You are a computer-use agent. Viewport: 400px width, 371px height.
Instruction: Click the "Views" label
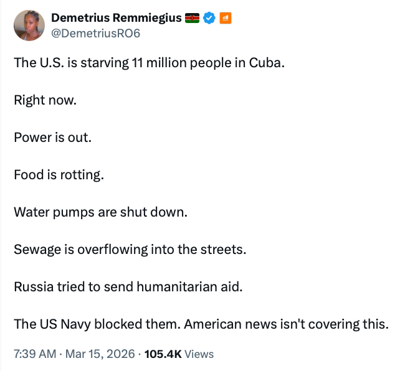pos(199,354)
